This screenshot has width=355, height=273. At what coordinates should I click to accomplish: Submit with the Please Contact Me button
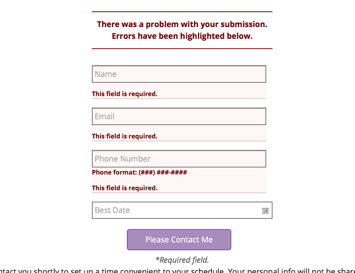pos(179,240)
